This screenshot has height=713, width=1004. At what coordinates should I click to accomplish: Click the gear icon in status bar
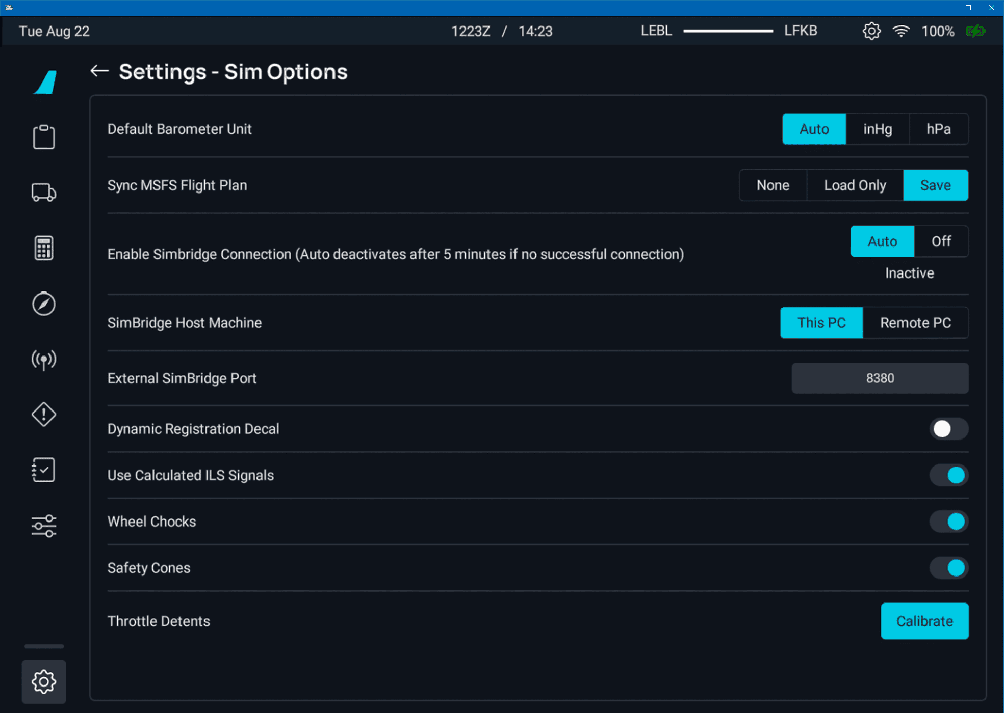pos(871,31)
